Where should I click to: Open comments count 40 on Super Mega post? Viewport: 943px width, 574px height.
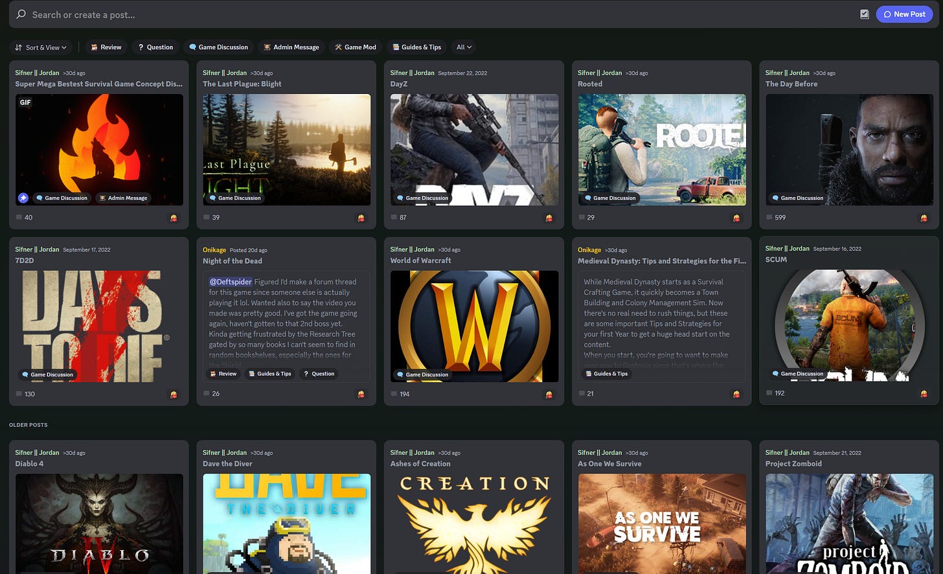point(24,218)
